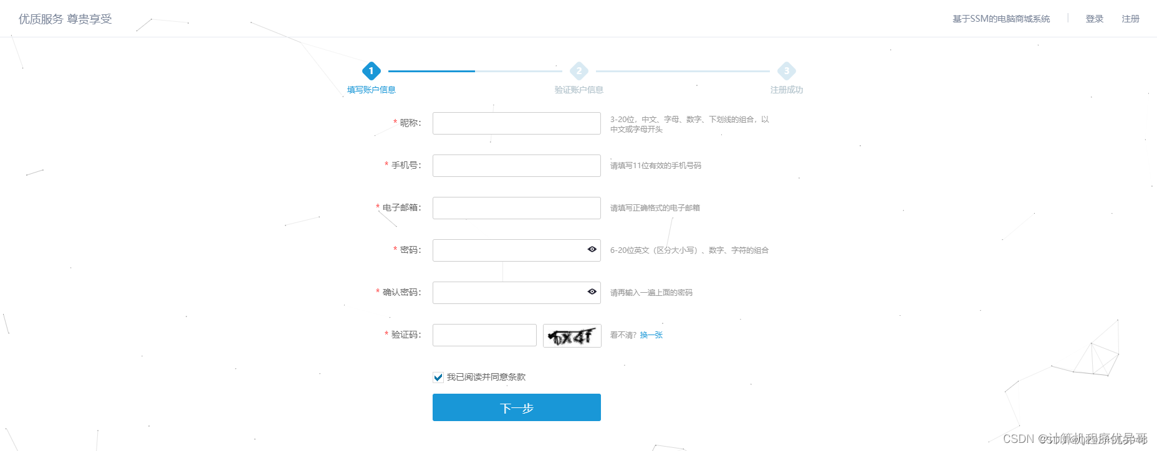Click the 电子邮箱 email input field

[x=516, y=208]
